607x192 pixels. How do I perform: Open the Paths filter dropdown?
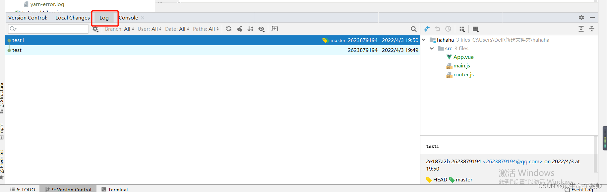click(x=206, y=29)
